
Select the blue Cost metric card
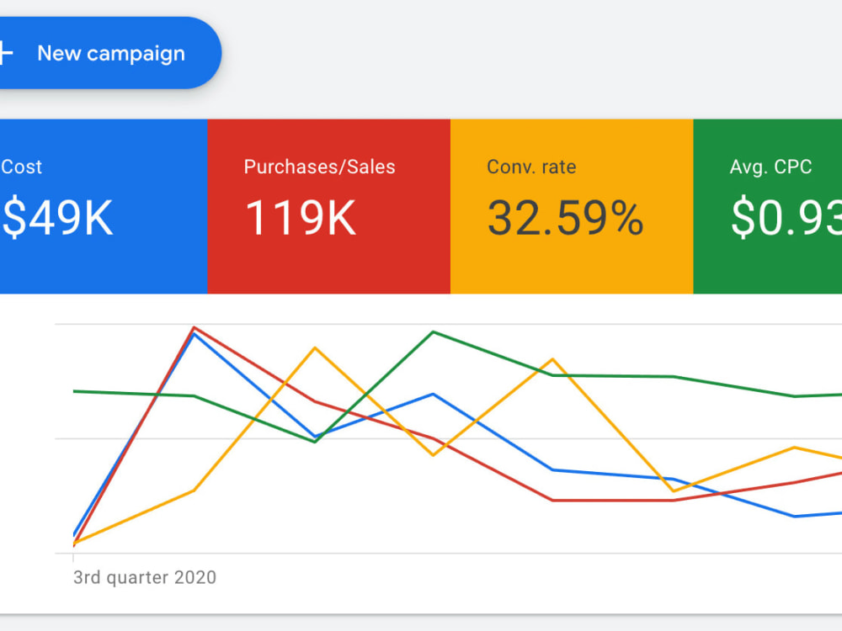click(104, 207)
